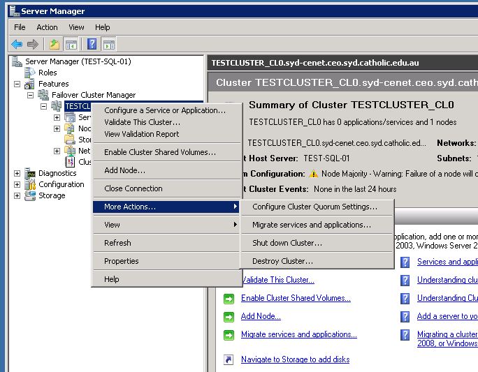Click the help icon beside Migrating a cluster link

405,335
